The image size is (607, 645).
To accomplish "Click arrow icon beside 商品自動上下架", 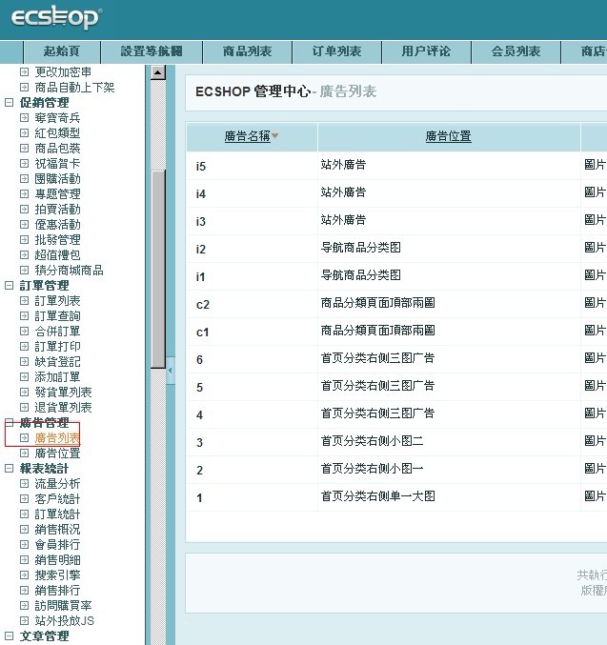I will pyautogui.click(x=24, y=88).
